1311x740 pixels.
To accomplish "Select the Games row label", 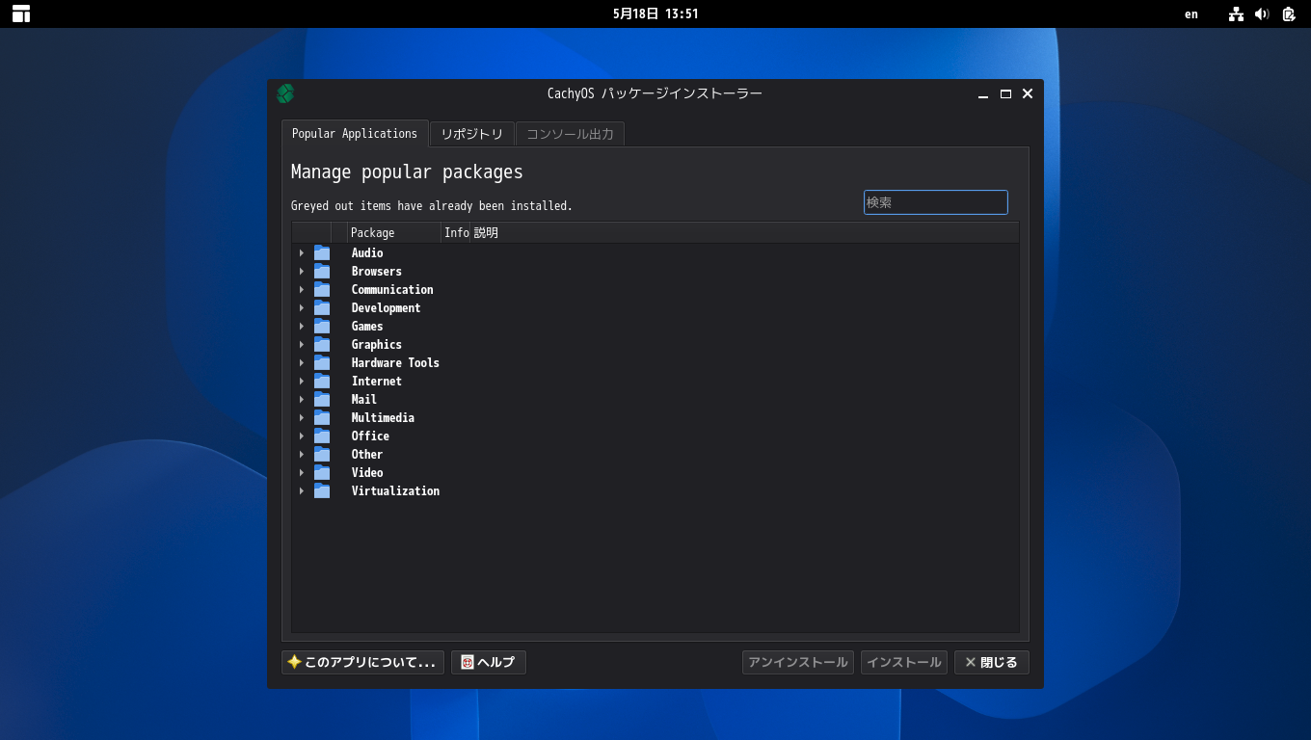I will (367, 326).
